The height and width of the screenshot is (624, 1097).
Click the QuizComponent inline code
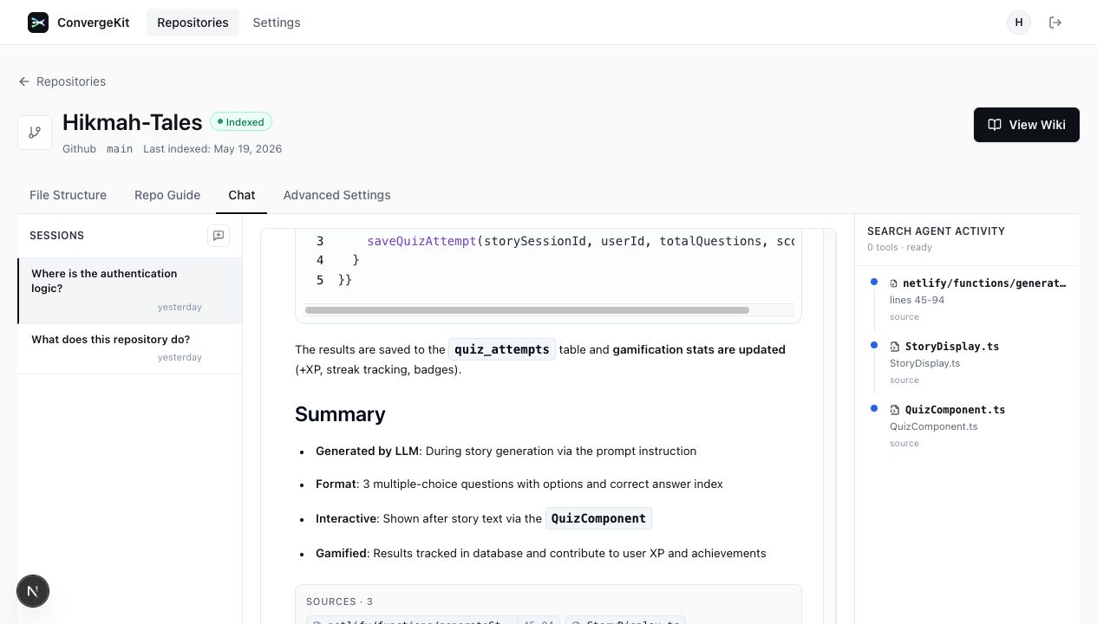pyautogui.click(x=598, y=518)
